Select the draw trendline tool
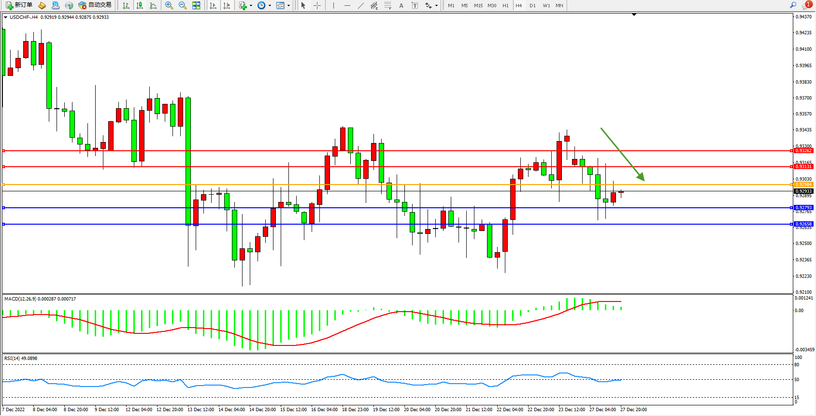 pyautogui.click(x=360, y=5)
